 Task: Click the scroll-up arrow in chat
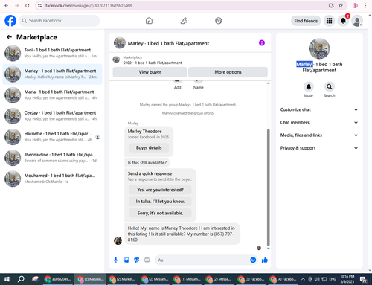click(268, 83)
